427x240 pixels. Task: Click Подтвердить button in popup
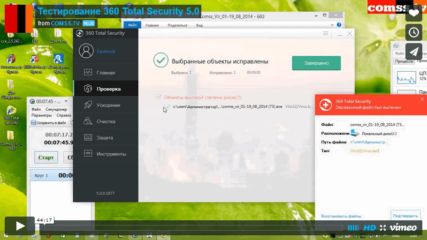click(x=405, y=216)
